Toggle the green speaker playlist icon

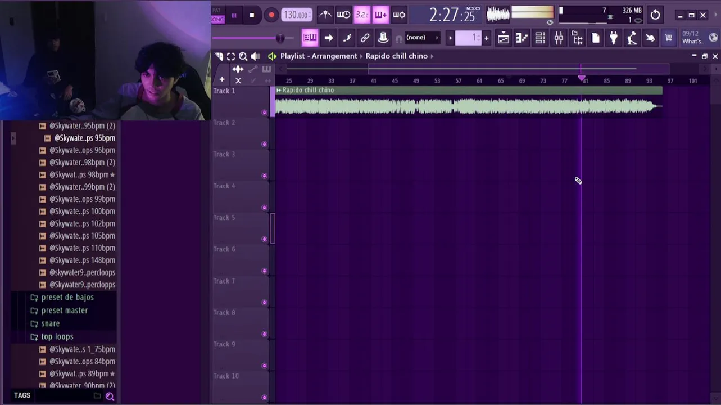pyautogui.click(x=272, y=56)
